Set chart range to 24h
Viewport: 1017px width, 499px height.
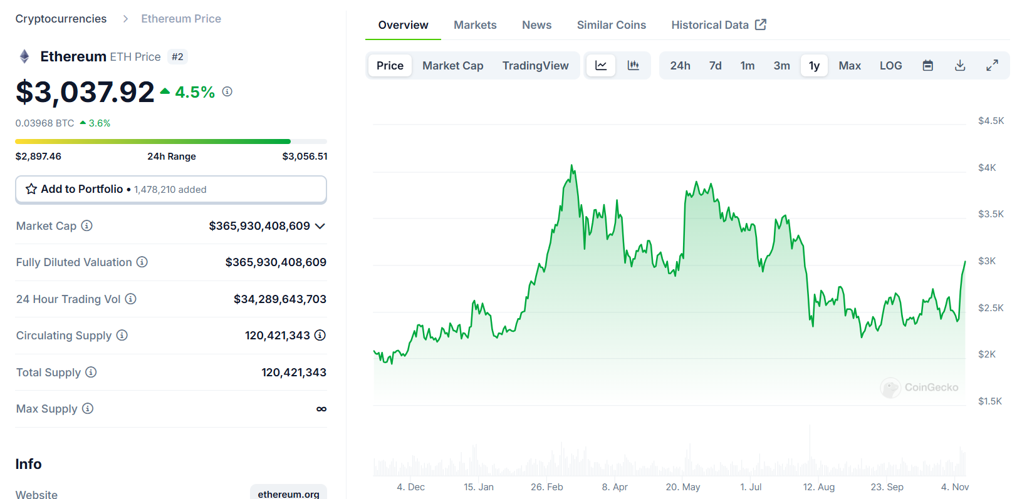681,65
